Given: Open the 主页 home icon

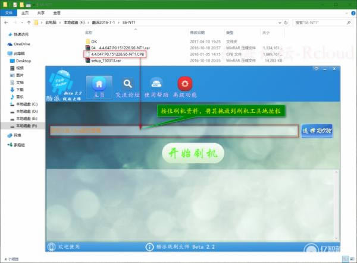Looking at the screenshot, I should [x=99, y=84].
